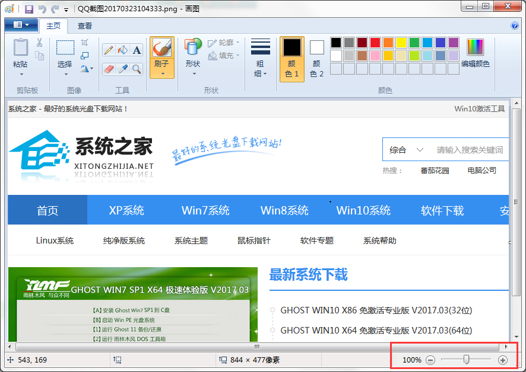Open the Paint application menu
The image size is (526, 372).
click(20, 25)
